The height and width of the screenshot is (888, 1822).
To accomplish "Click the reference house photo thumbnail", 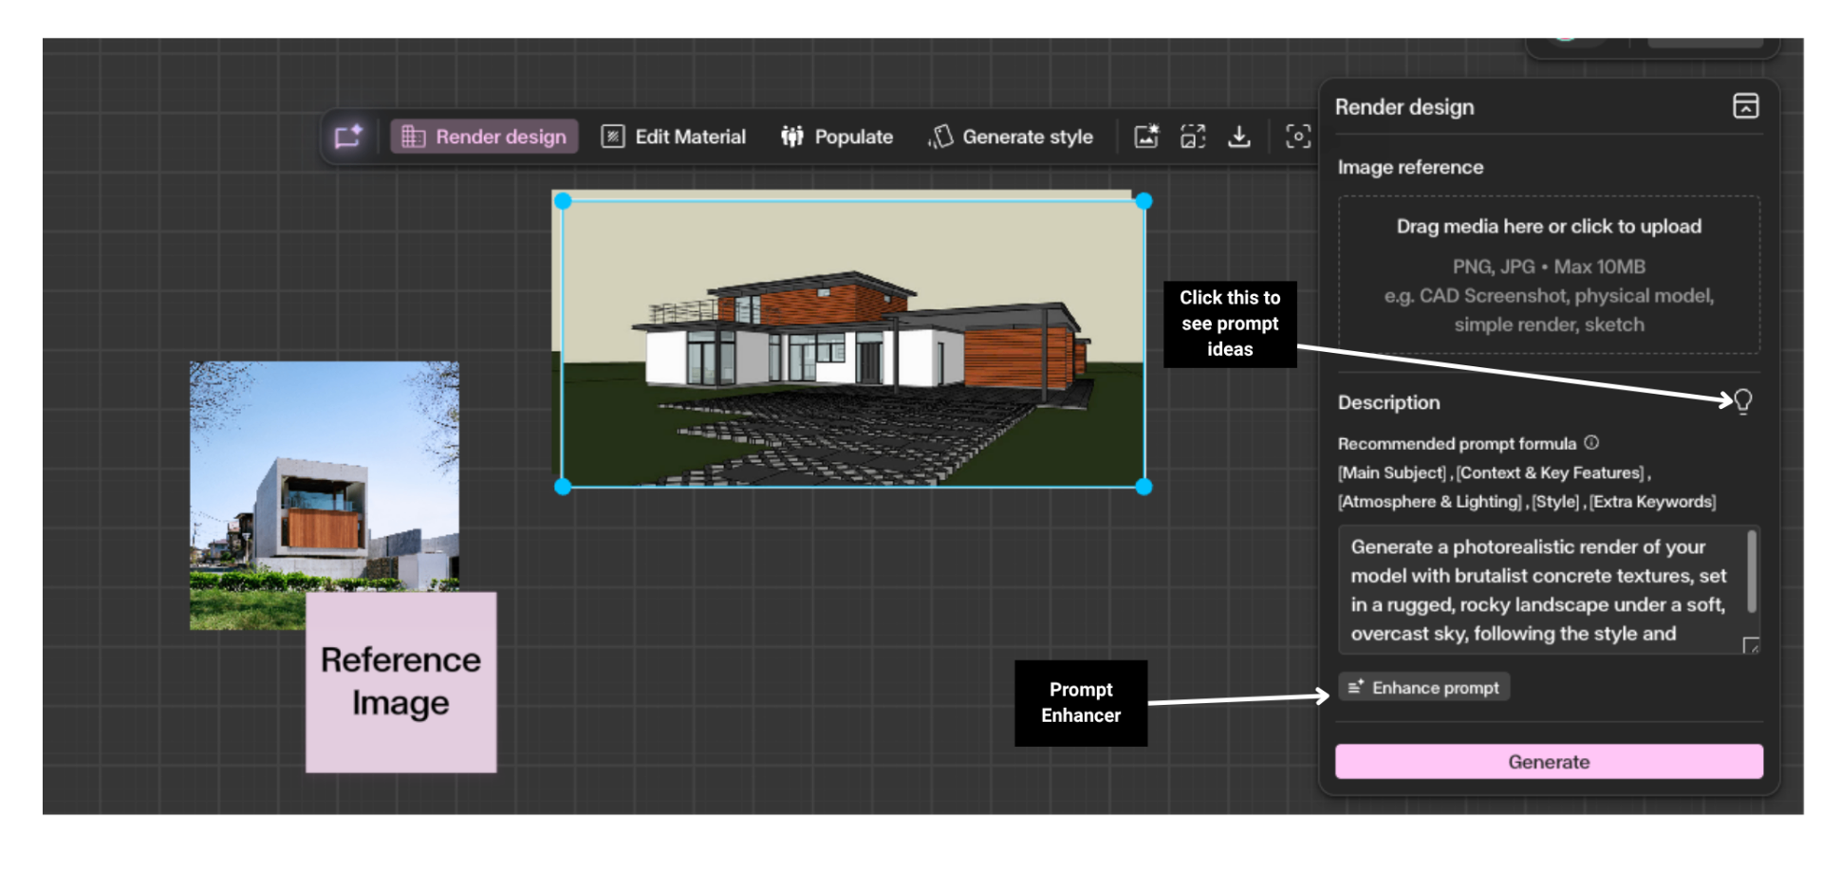I will tap(324, 474).
